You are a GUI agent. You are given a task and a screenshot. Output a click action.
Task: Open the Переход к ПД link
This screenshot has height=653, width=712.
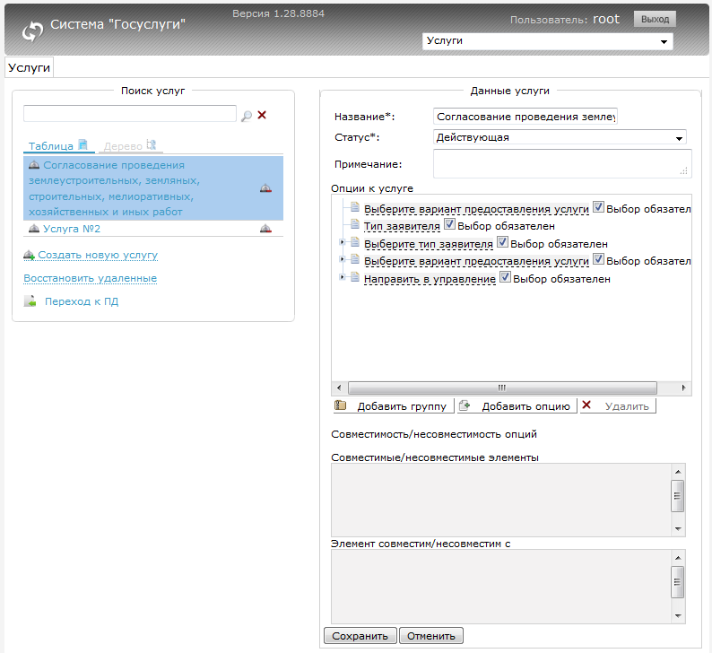(82, 301)
